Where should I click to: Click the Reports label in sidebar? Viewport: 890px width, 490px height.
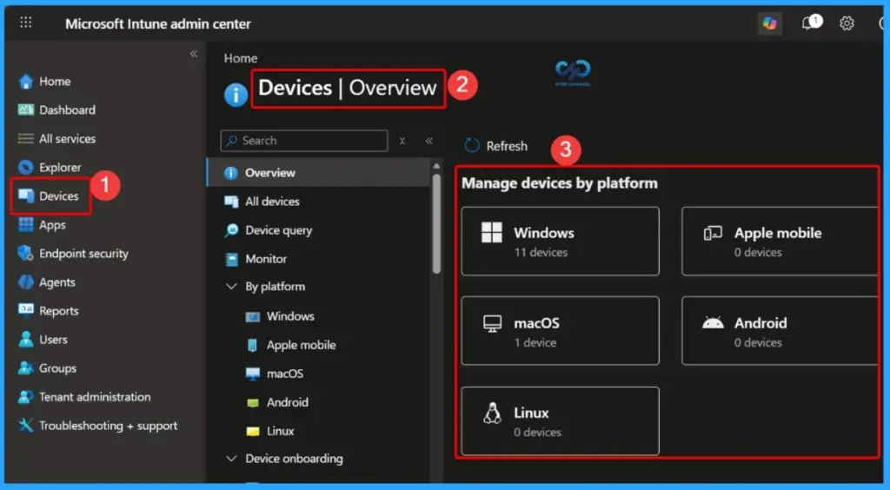coord(58,311)
